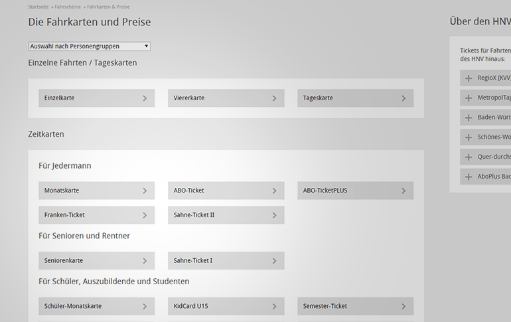
Task: Expand the RegioX [KVV] section
Action: pos(486,78)
